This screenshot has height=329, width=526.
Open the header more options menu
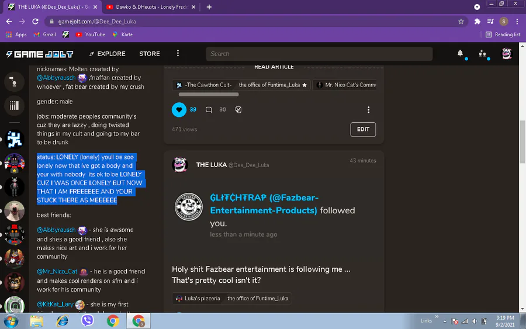coord(178,53)
